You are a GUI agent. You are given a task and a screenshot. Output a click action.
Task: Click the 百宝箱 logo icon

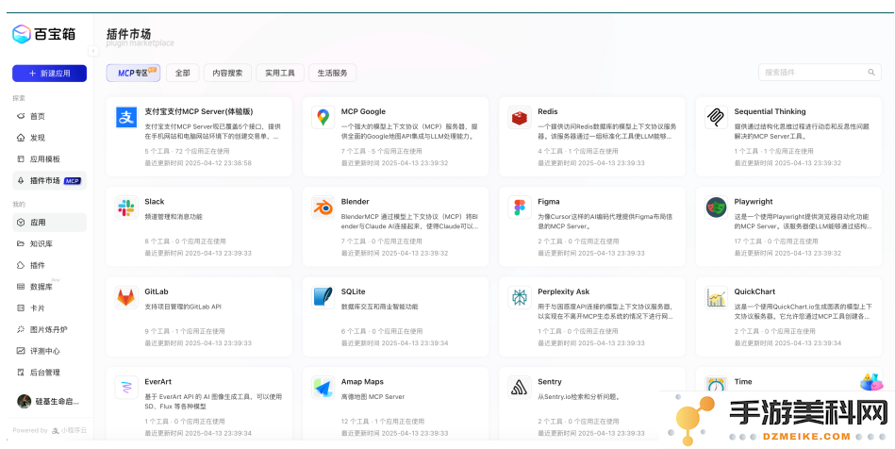tap(22, 34)
